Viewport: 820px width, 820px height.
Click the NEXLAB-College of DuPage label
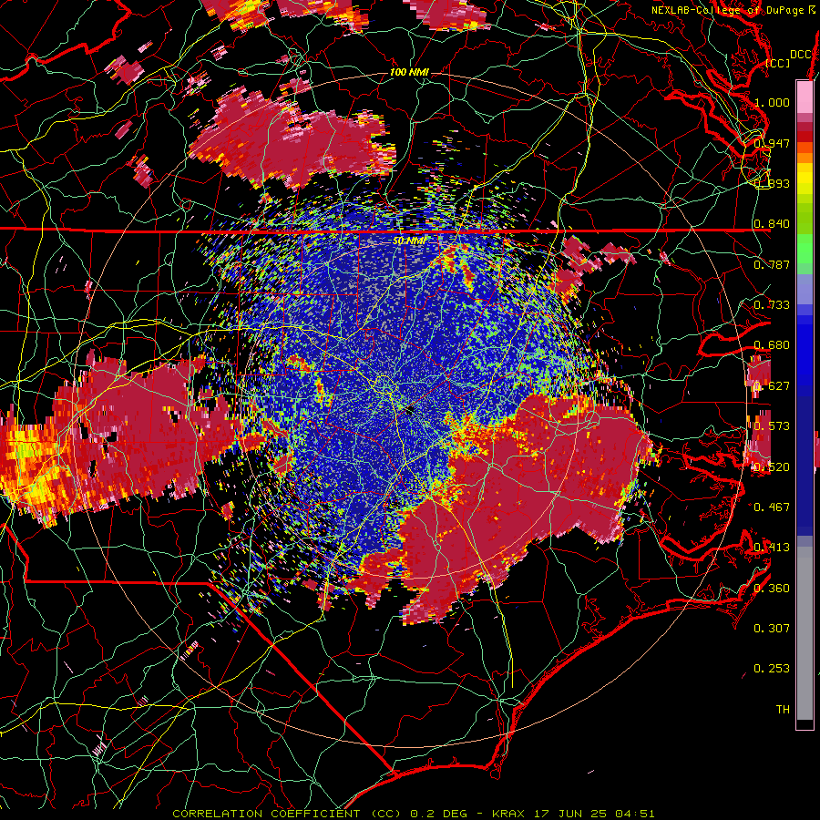click(x=734, y=10)
